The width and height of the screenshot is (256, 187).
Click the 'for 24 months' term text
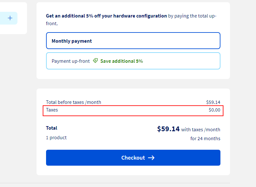coord(205,139)
